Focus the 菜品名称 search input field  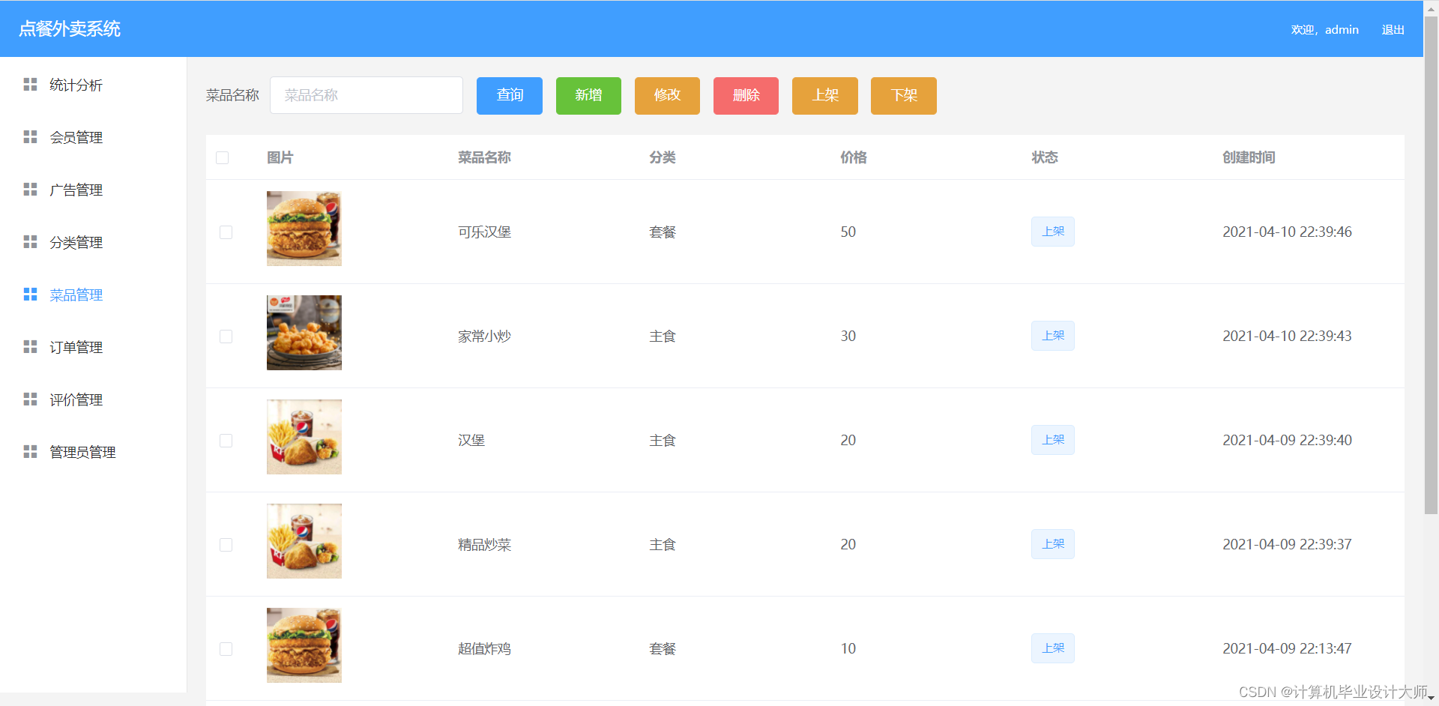tap(366, 95)
